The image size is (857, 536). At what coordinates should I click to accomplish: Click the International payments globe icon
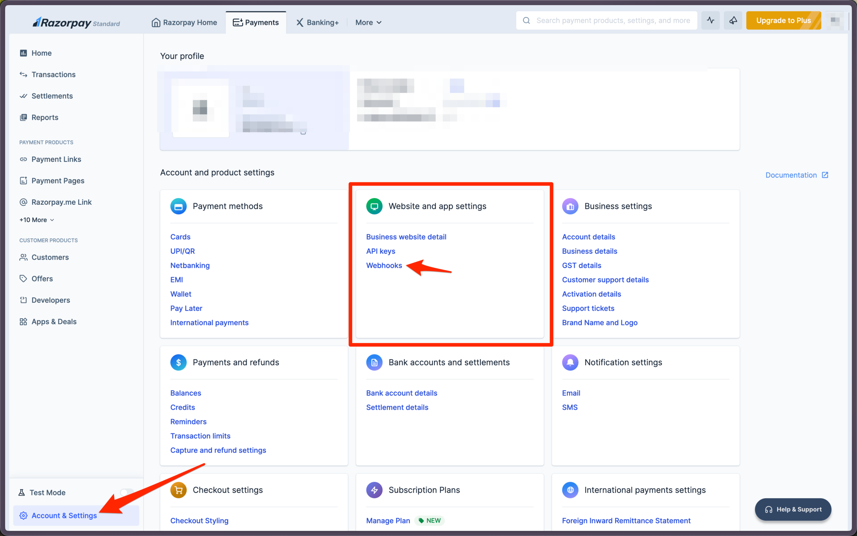570,490
